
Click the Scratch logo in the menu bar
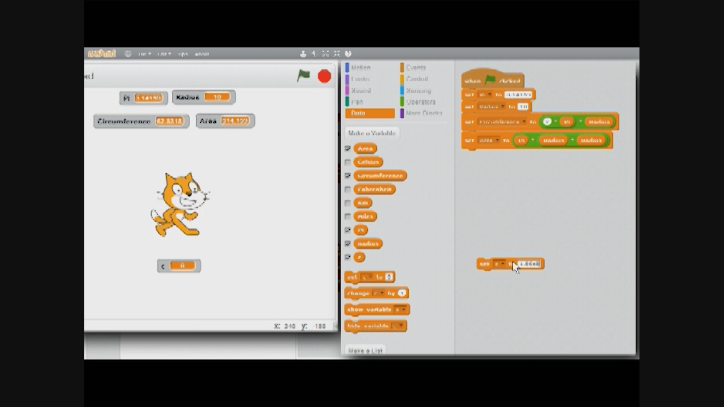[x=101, y=54]
